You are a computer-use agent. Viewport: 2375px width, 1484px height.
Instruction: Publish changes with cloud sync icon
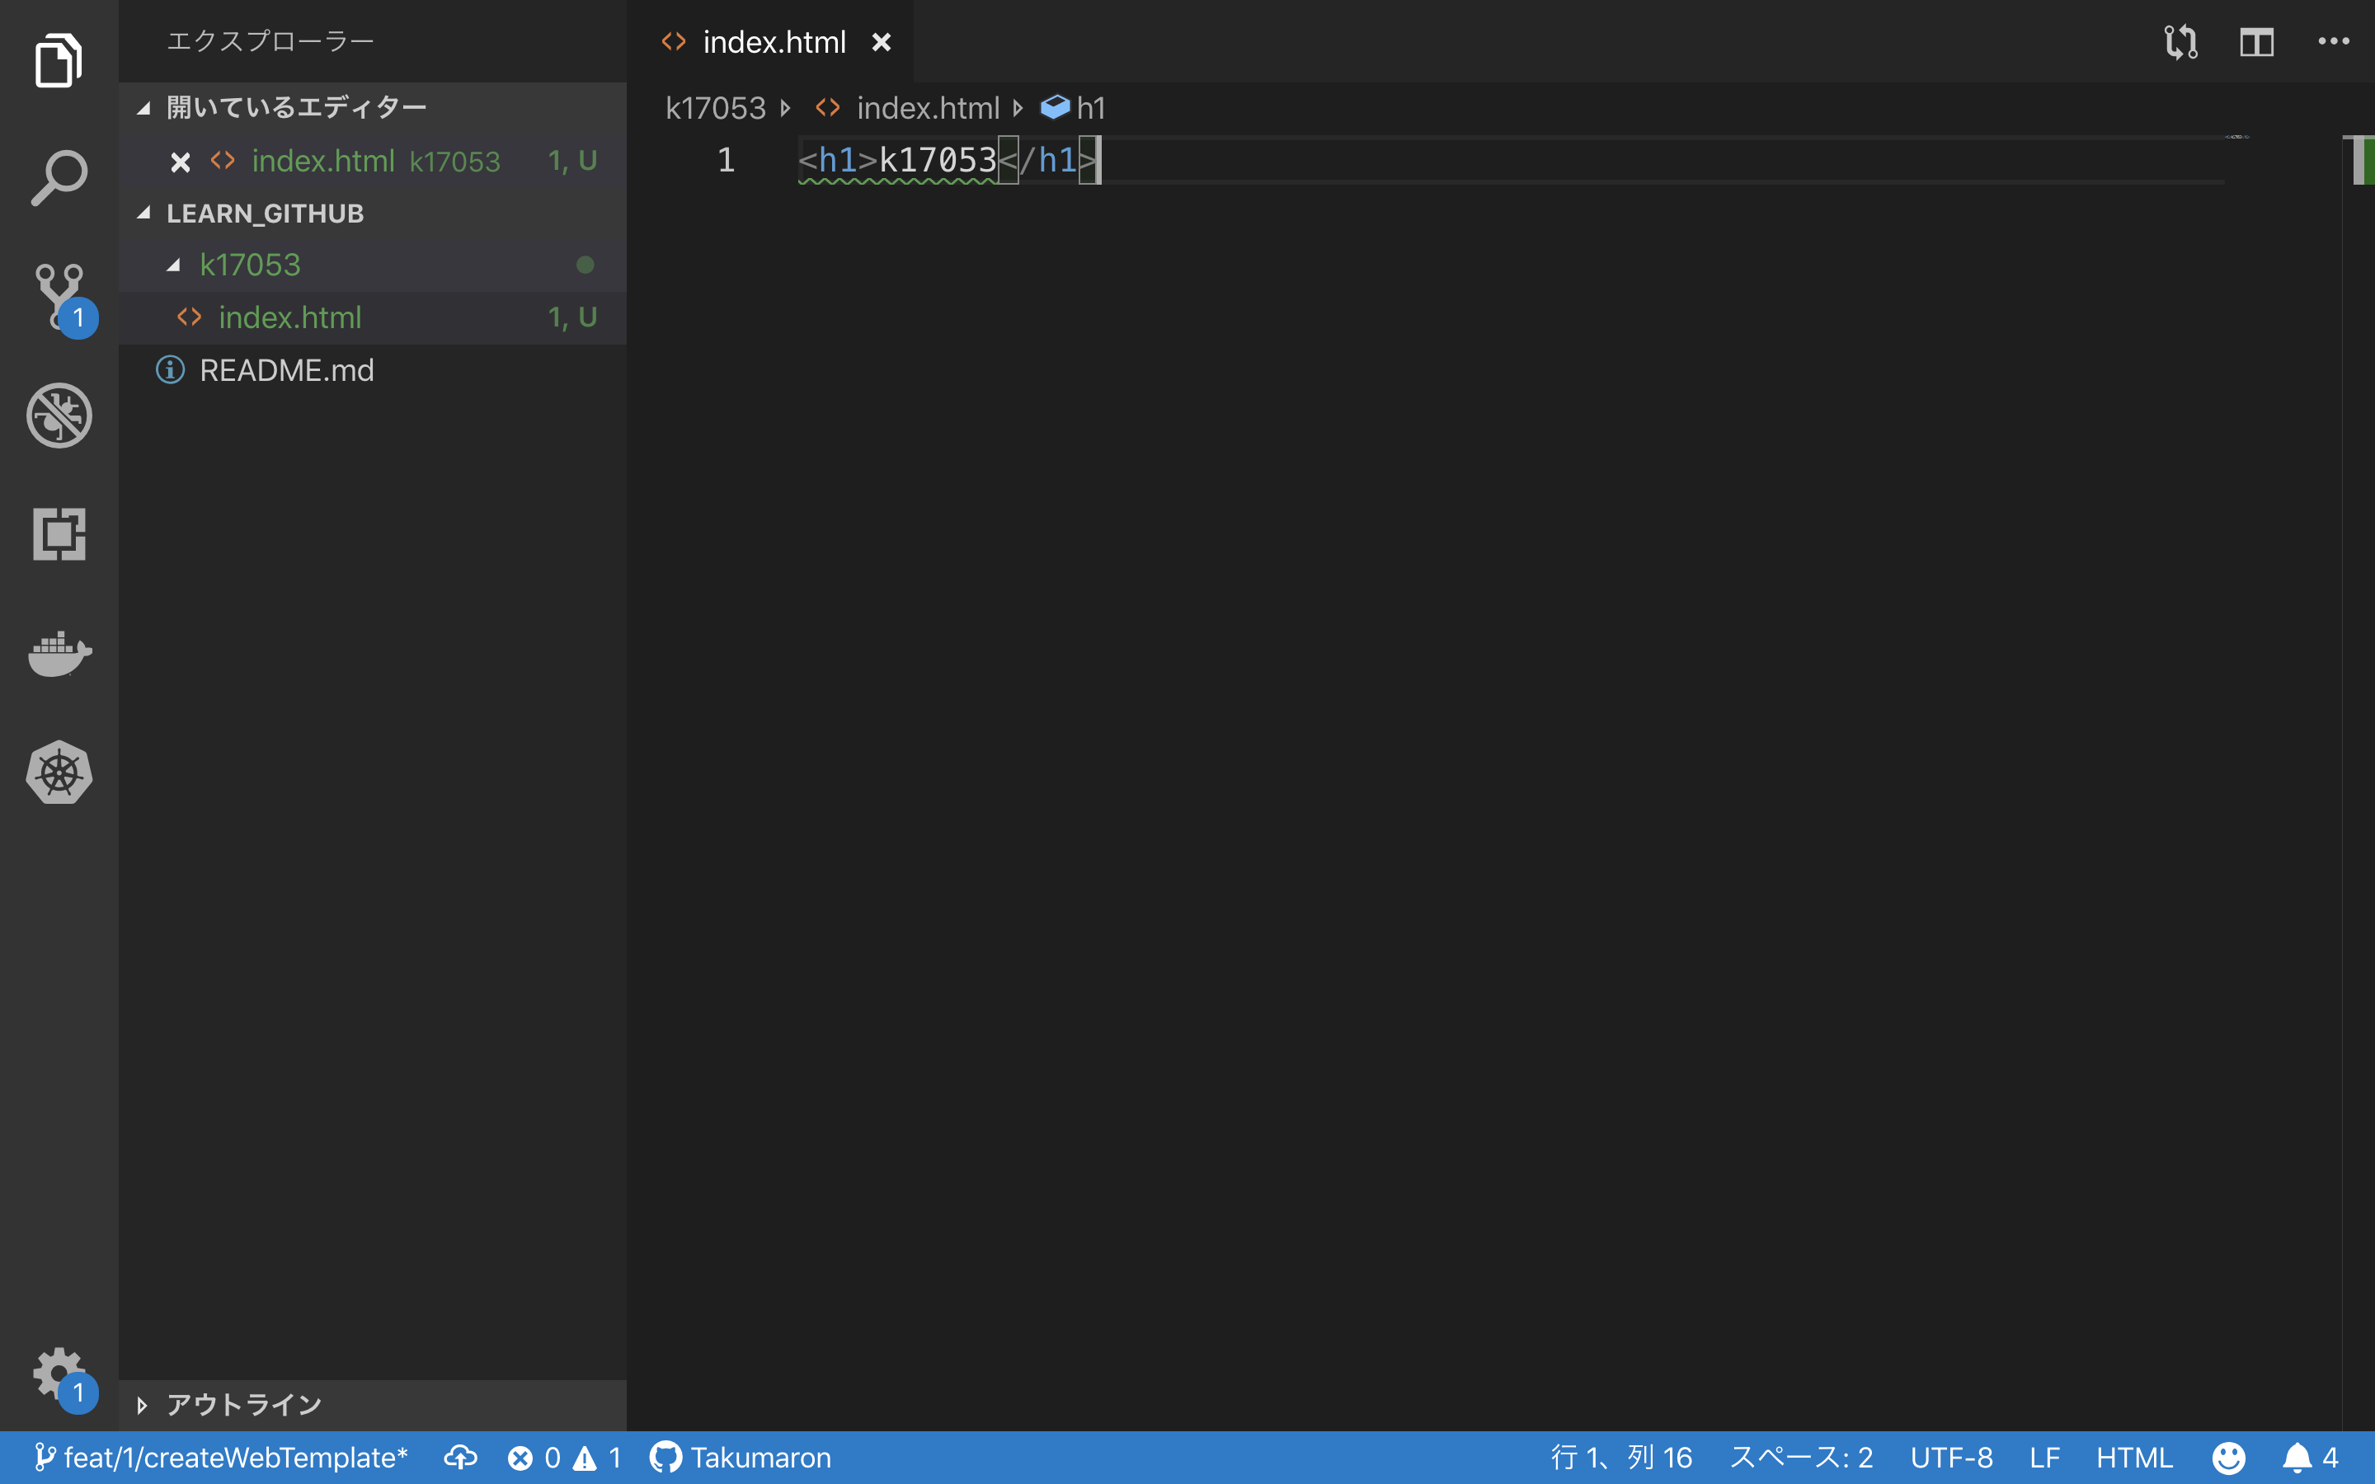[x=460, y=1458]
